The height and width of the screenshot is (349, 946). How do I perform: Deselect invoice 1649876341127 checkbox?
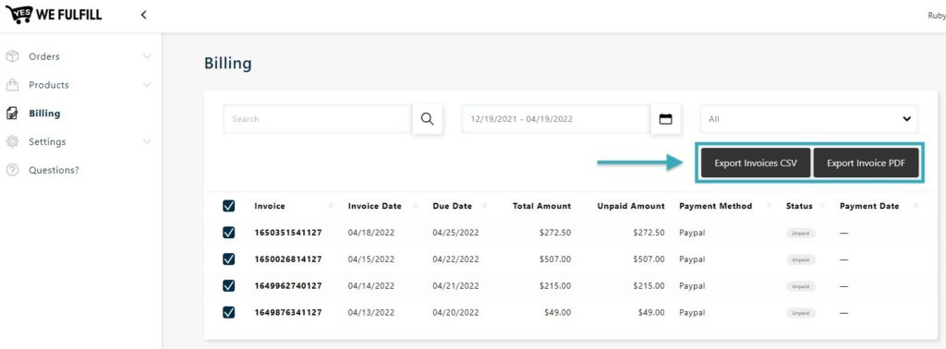(229, 312)
